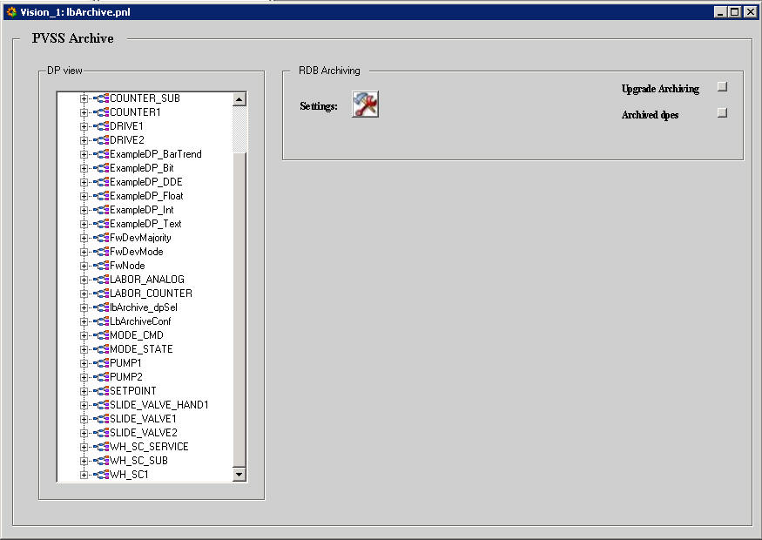762x540 pixels.
Task: Open the RDB Archiving settings tools icon
Action: (x=365, y=105)
